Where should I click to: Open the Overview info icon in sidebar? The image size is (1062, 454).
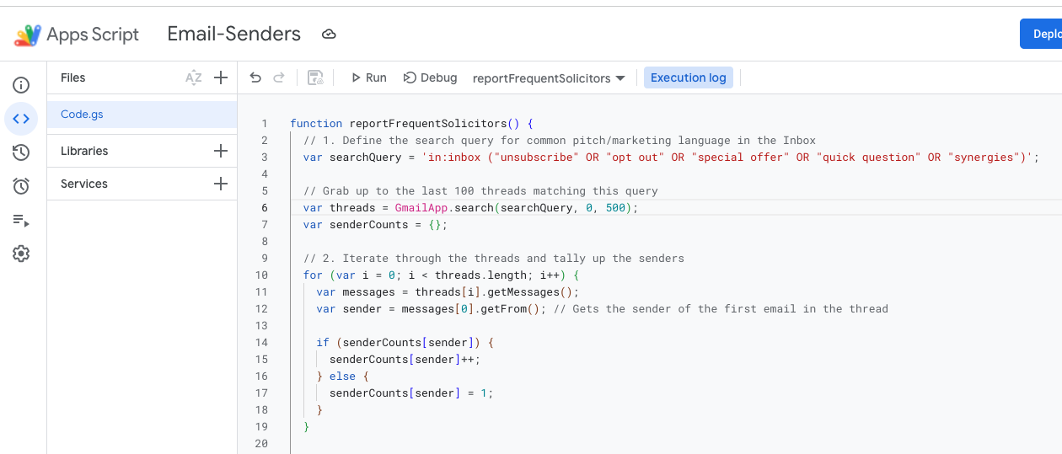(x=21, y=85)
